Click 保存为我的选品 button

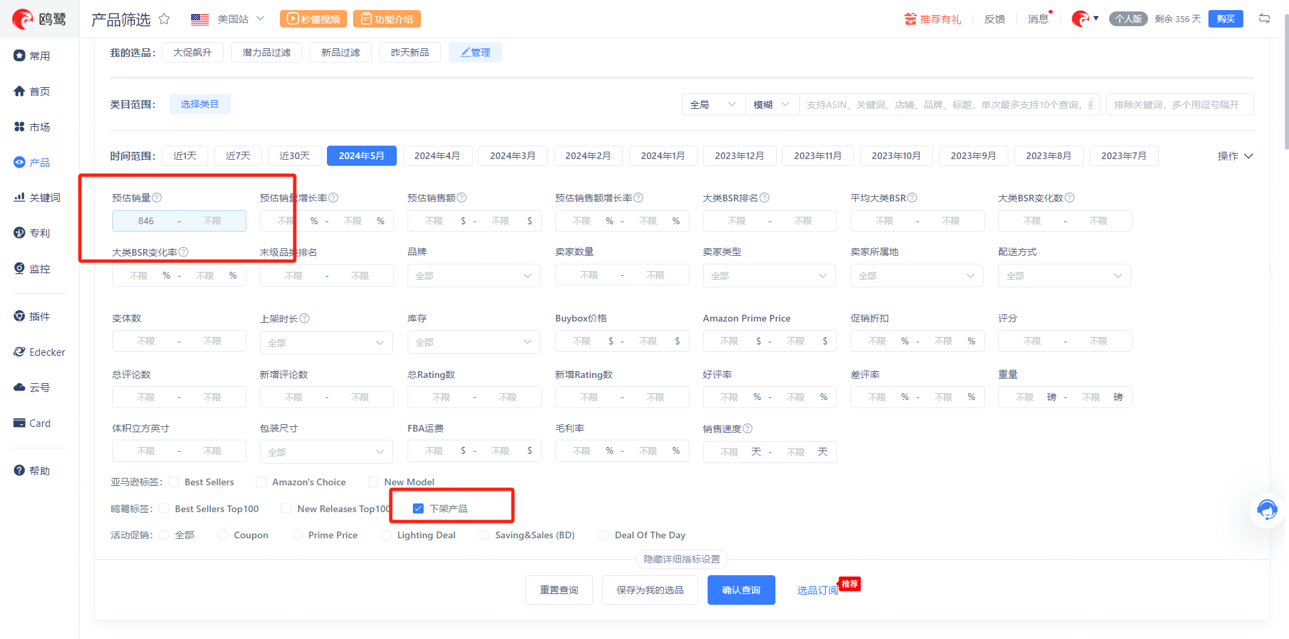pyautogui.click(x=650, y=590)
